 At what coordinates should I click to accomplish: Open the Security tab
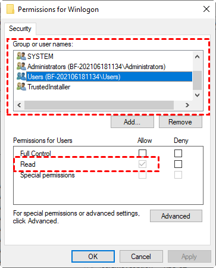[x=20, y=29]
